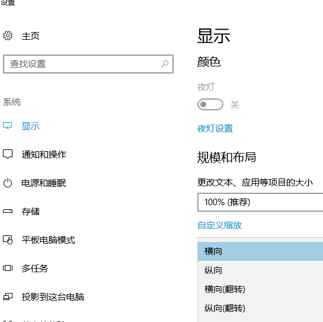The height and width of the screenshot is (322, 323).
Task: Click the monitor icon beside 显示
Action: [x=8, y=126]
